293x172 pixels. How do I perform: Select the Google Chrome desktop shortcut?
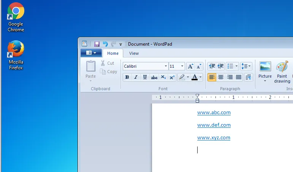pos(16,17)
